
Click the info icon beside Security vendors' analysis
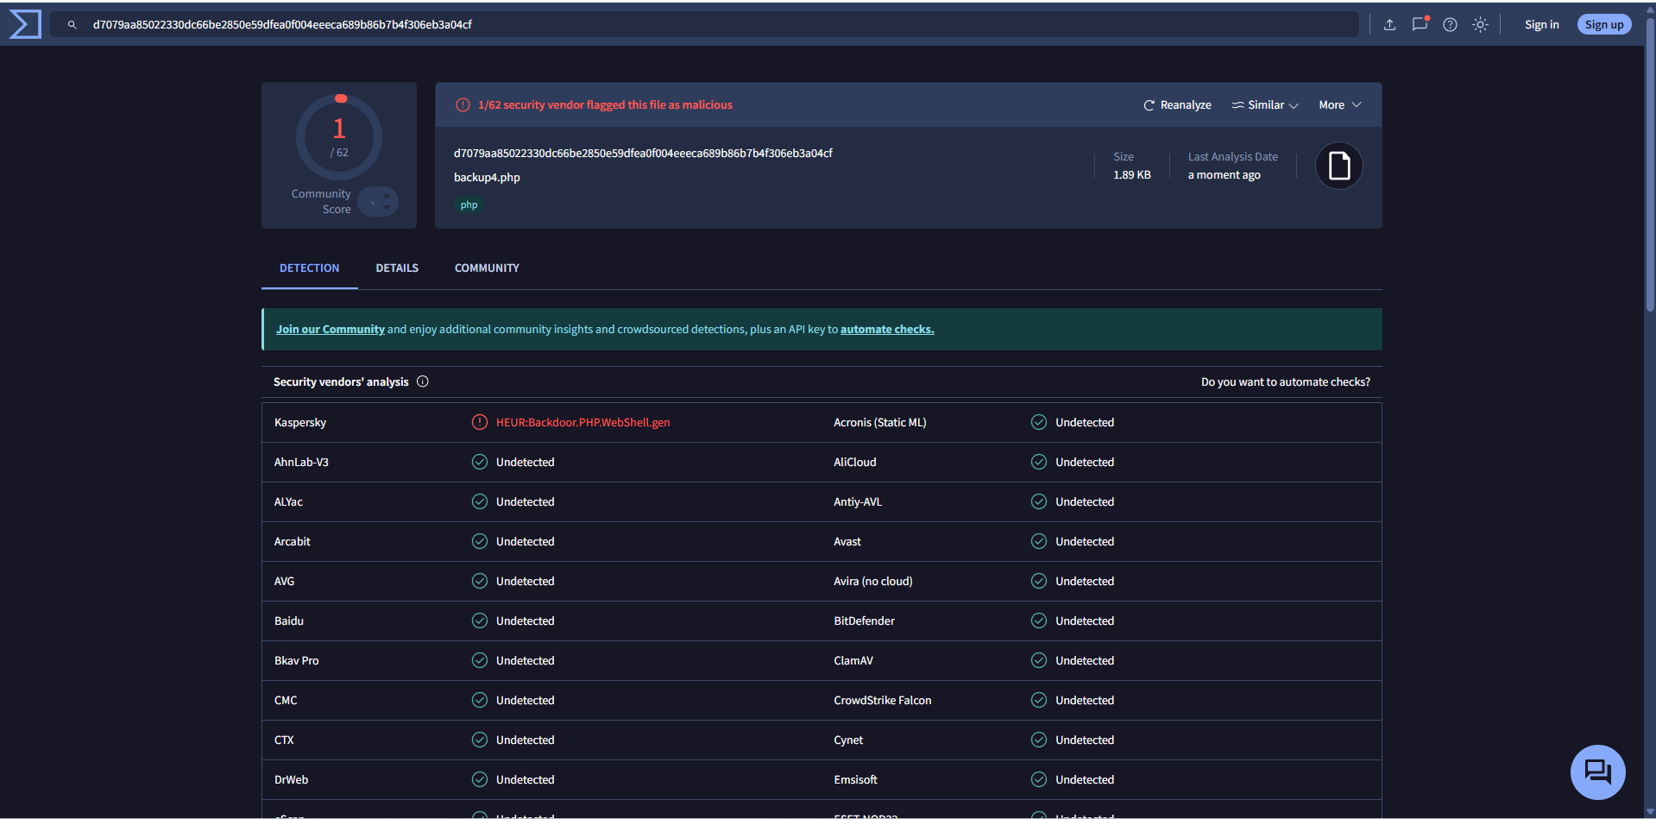point(422,381)
